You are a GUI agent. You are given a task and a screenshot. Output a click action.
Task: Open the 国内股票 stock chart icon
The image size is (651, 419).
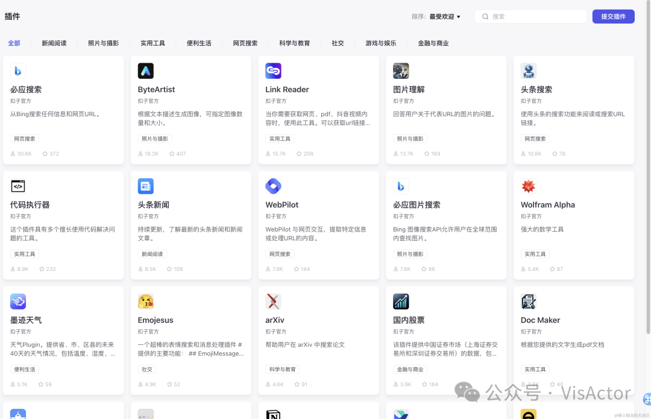click(401, 302)
